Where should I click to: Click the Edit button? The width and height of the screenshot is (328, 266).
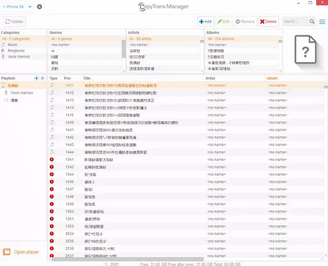coord(224,22)
